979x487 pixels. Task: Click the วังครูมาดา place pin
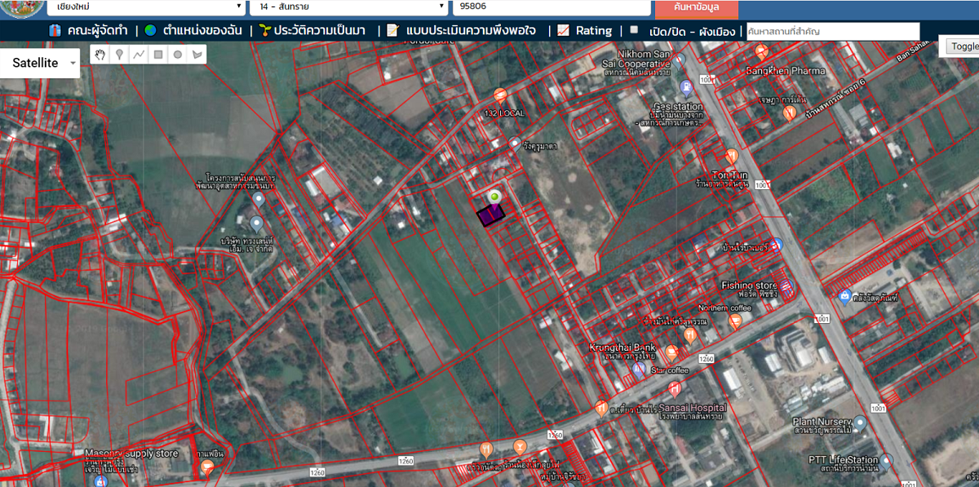click(x=514, y=144)
